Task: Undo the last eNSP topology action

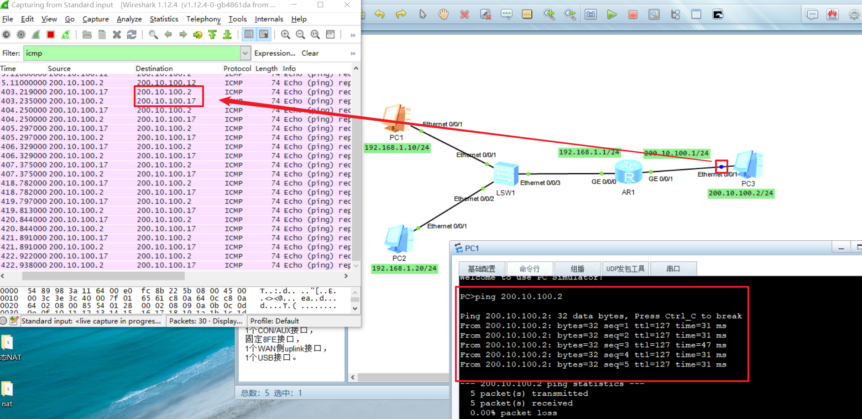Action: [380, 15]
